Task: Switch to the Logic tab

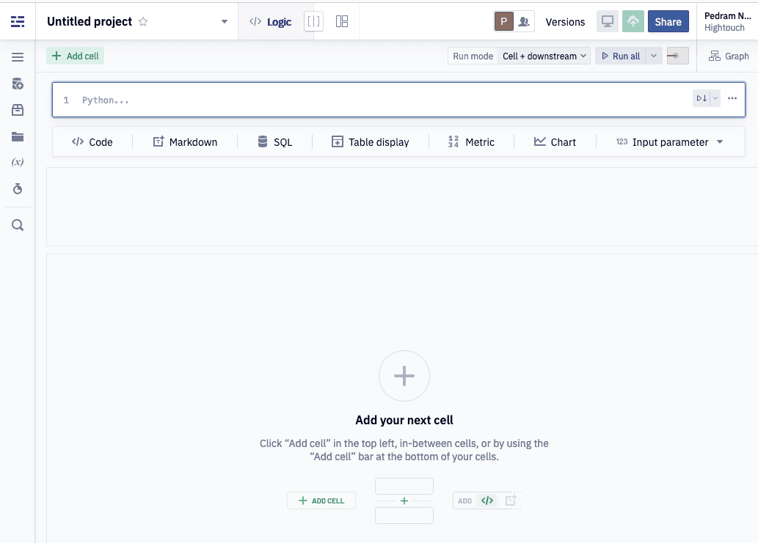Action: (x=270, y=22)
